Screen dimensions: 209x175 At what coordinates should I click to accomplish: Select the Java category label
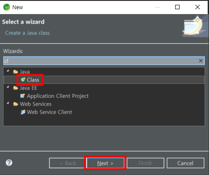(25, 72)
